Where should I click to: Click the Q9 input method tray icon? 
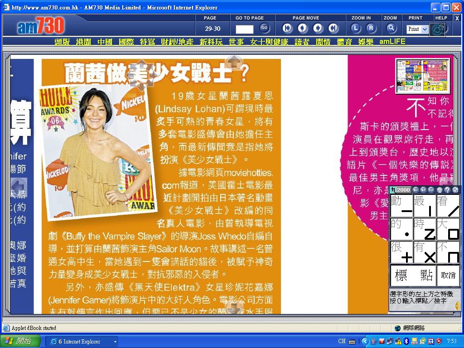431,342
